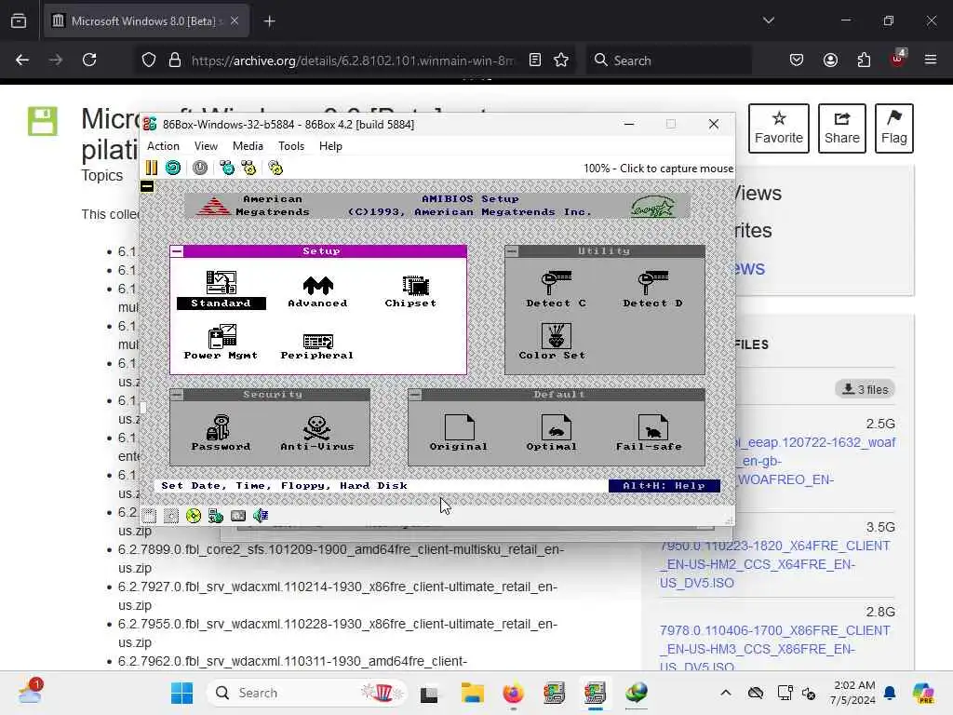
Task: Open the Standard setup icon
Action: pos(221,290)
